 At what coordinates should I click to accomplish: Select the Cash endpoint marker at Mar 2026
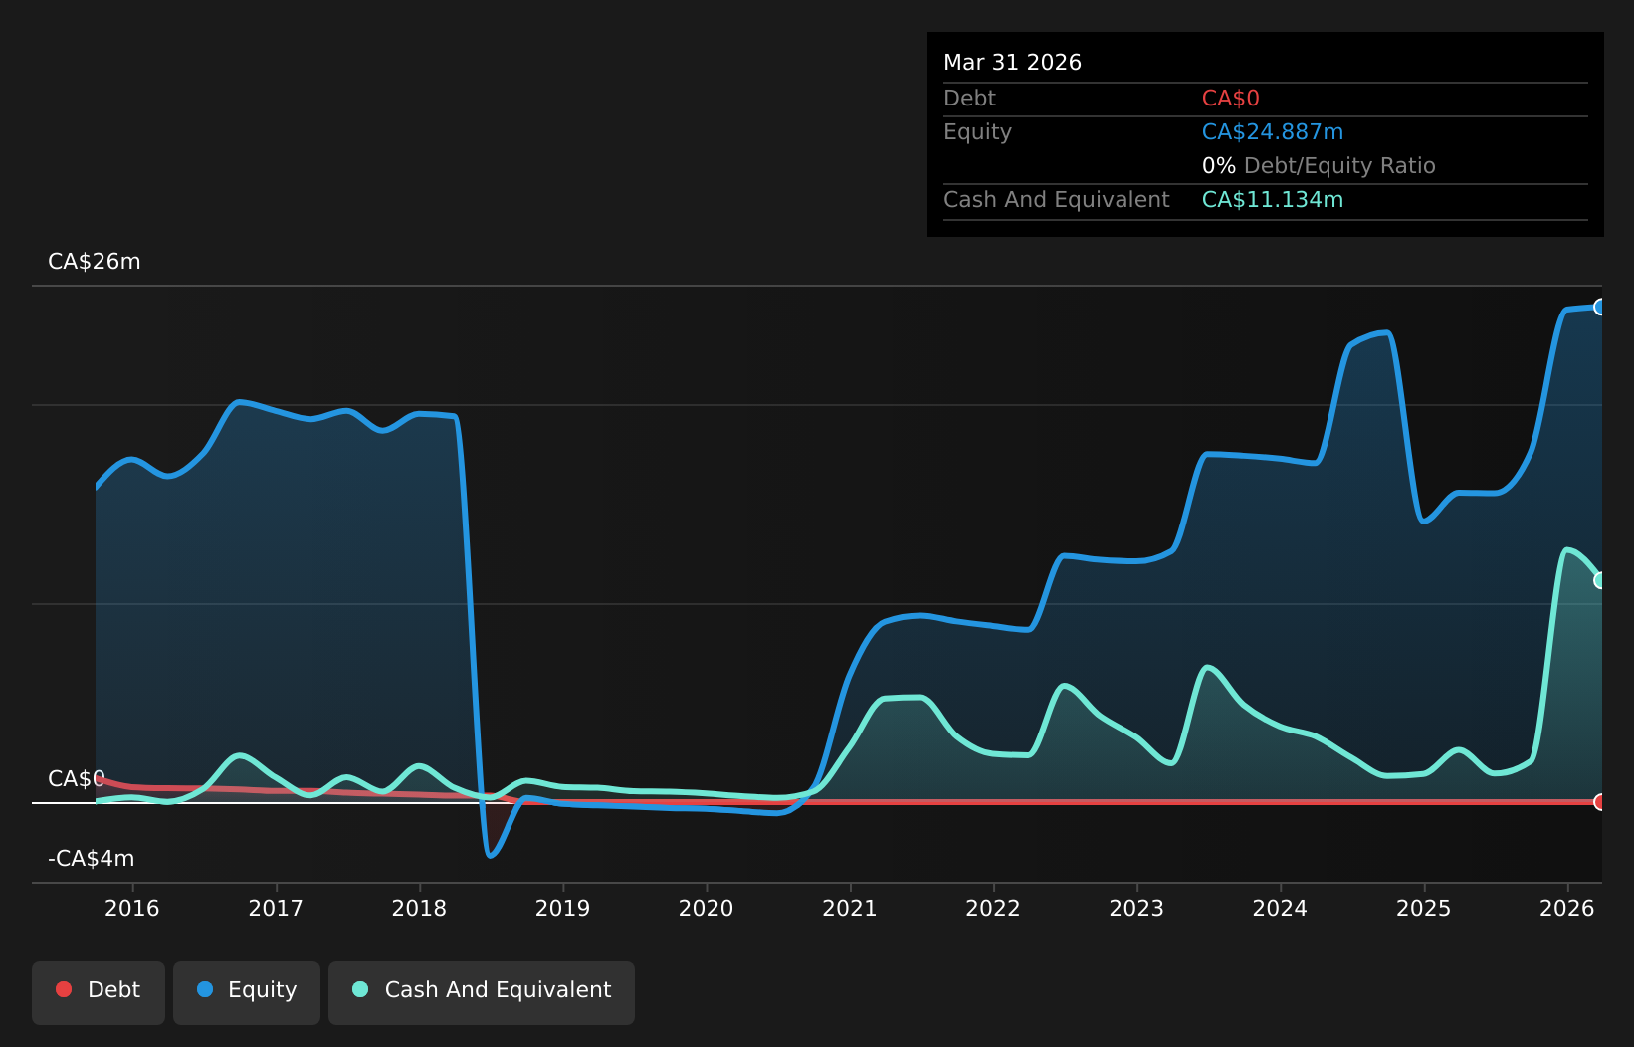click(x=1600, y=580)
